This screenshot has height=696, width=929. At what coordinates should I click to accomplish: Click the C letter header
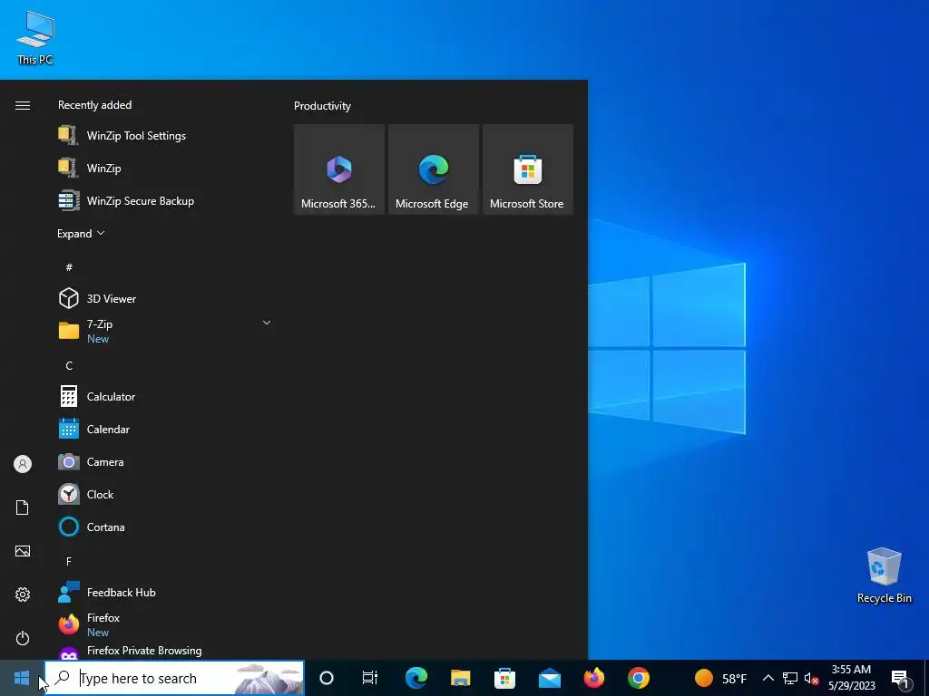click(69, 365)
